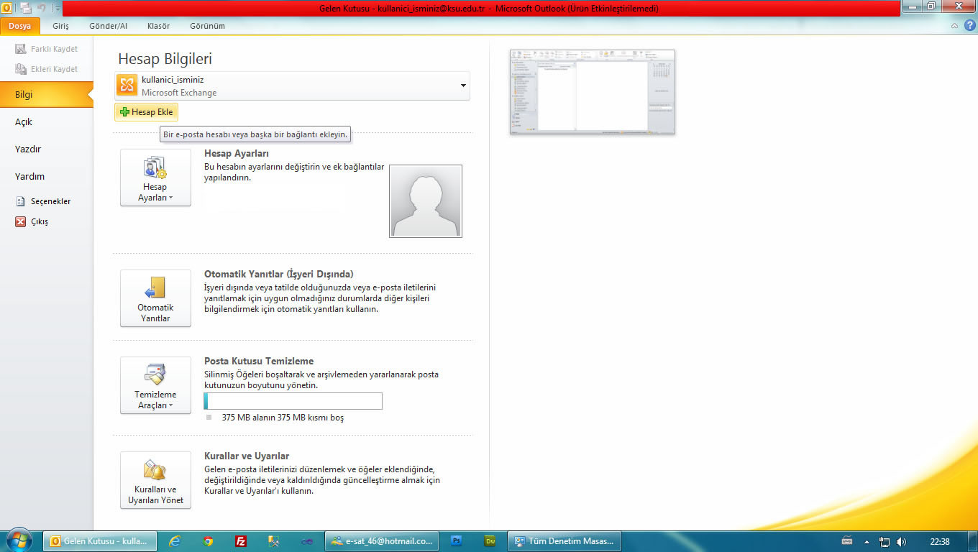This screenshot has width=978, height=552.
Task: Switch to the Klasör tab
Action: (x=158, y=26)
